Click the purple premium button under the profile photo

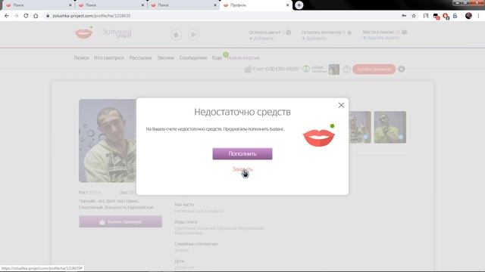point(120,221)
